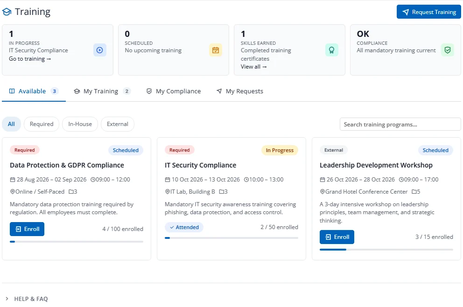Click folder icon next to Grand Hotel count 5
The image size is (463, 307).
[414, 192]
